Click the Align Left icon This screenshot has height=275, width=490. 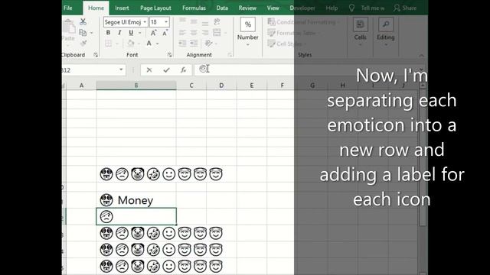[182, 32]
